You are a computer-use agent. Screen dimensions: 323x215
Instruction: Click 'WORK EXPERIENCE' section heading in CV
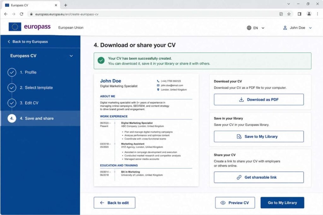tap(114, 116)
